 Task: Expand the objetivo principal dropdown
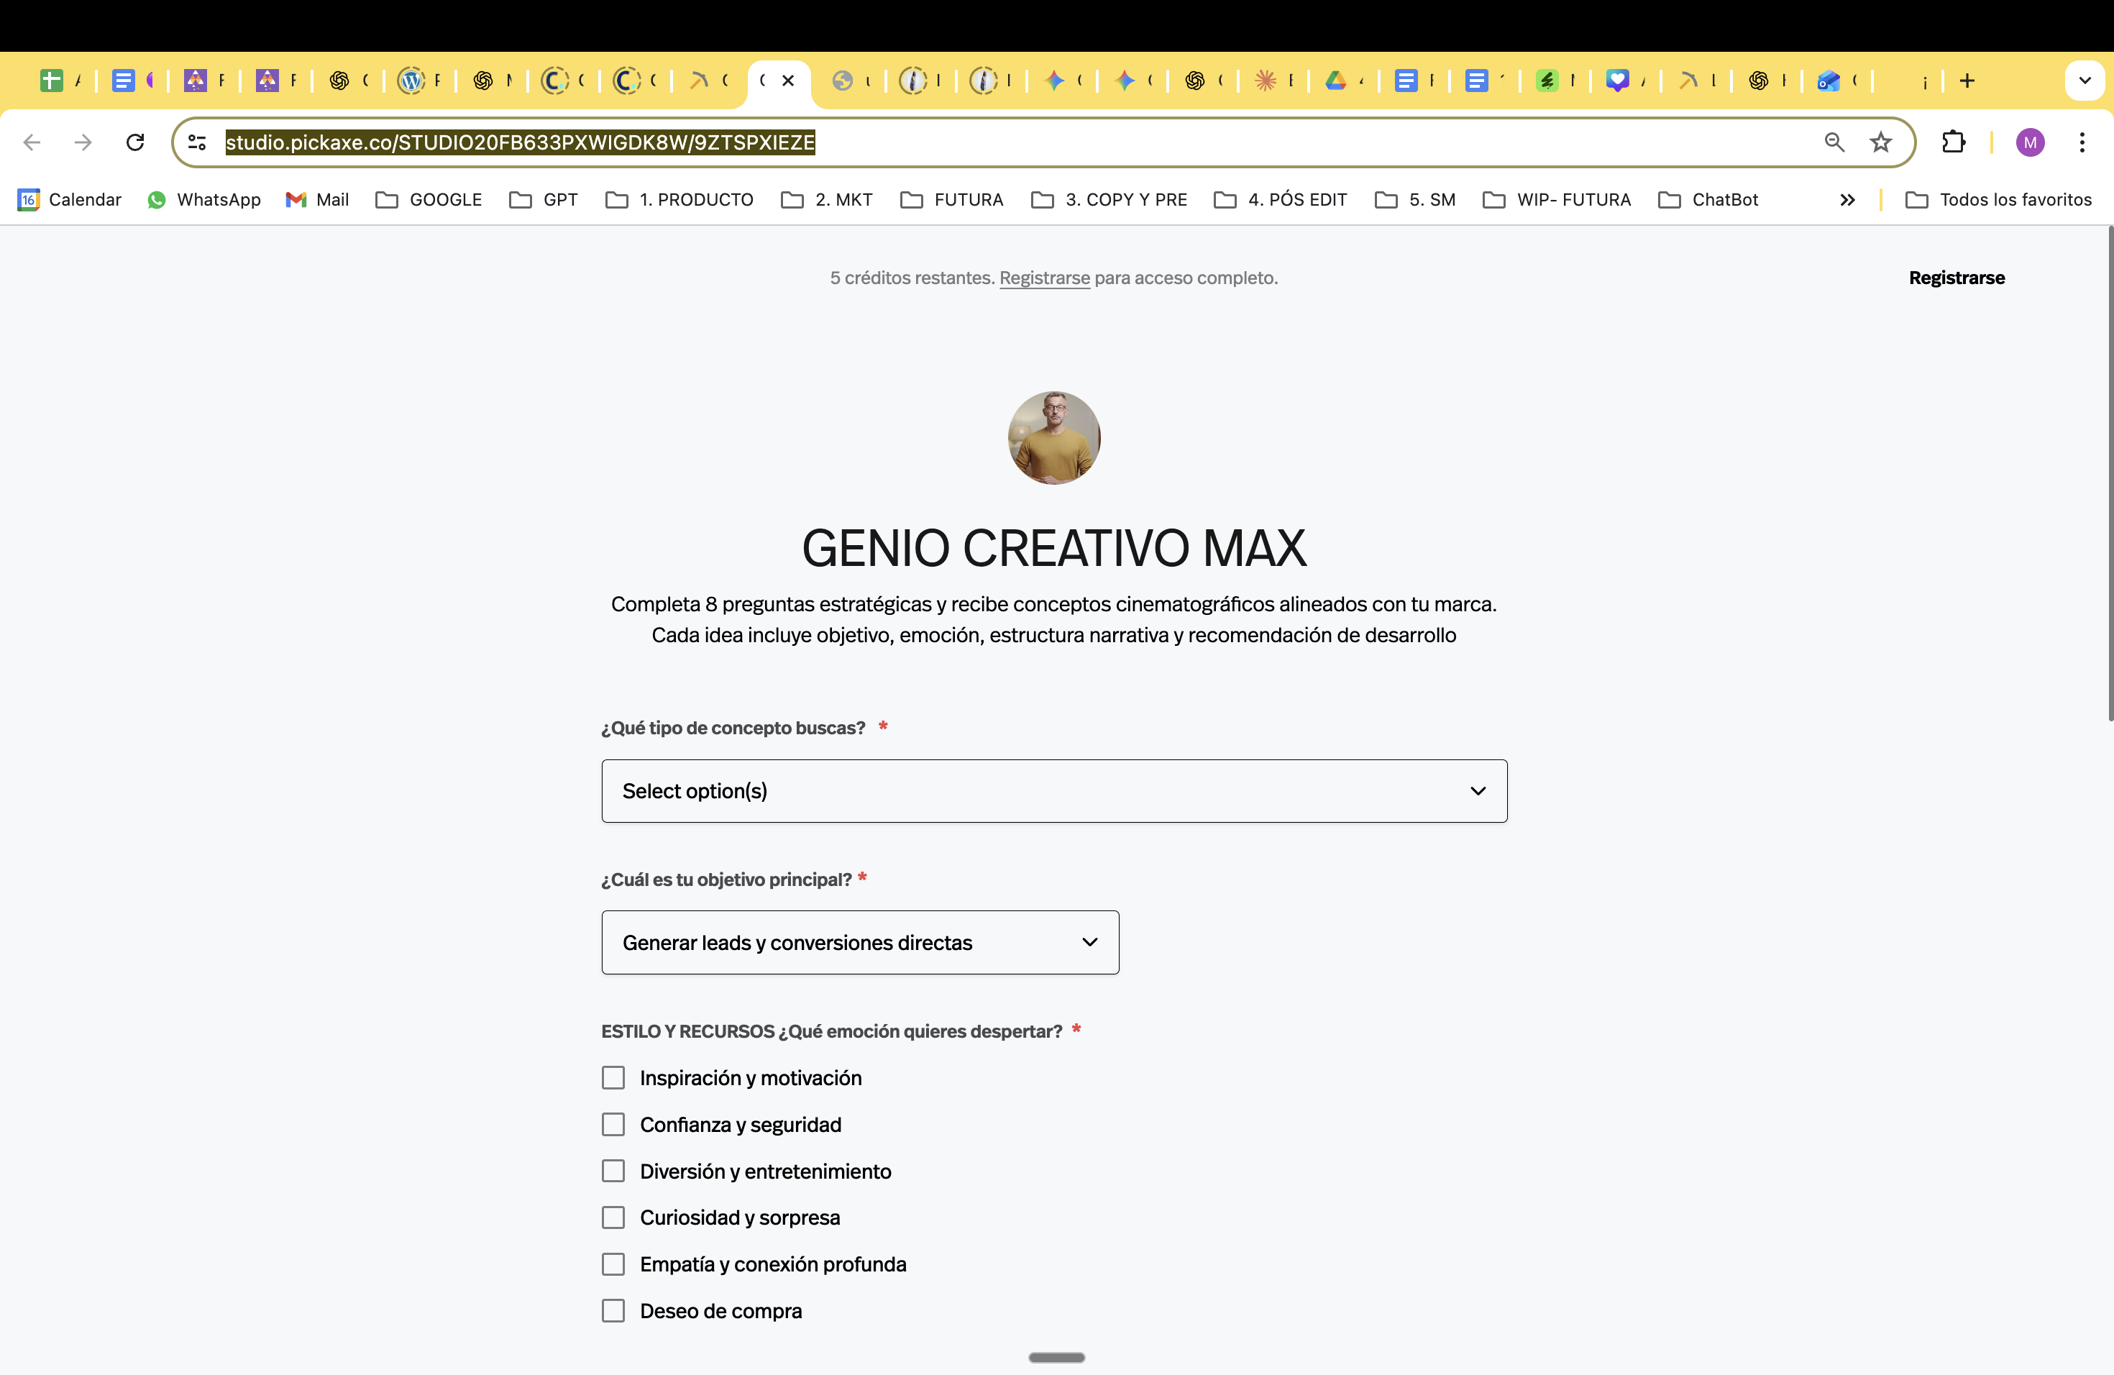[x=860, y=942]
